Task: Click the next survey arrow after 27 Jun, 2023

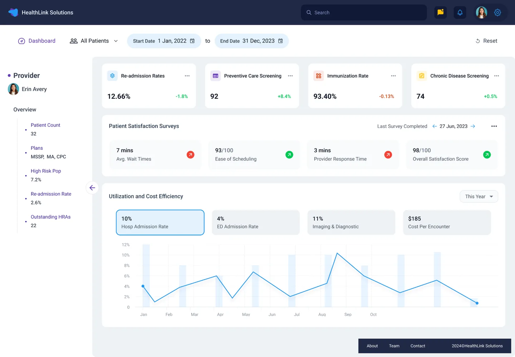Action: 473,126
